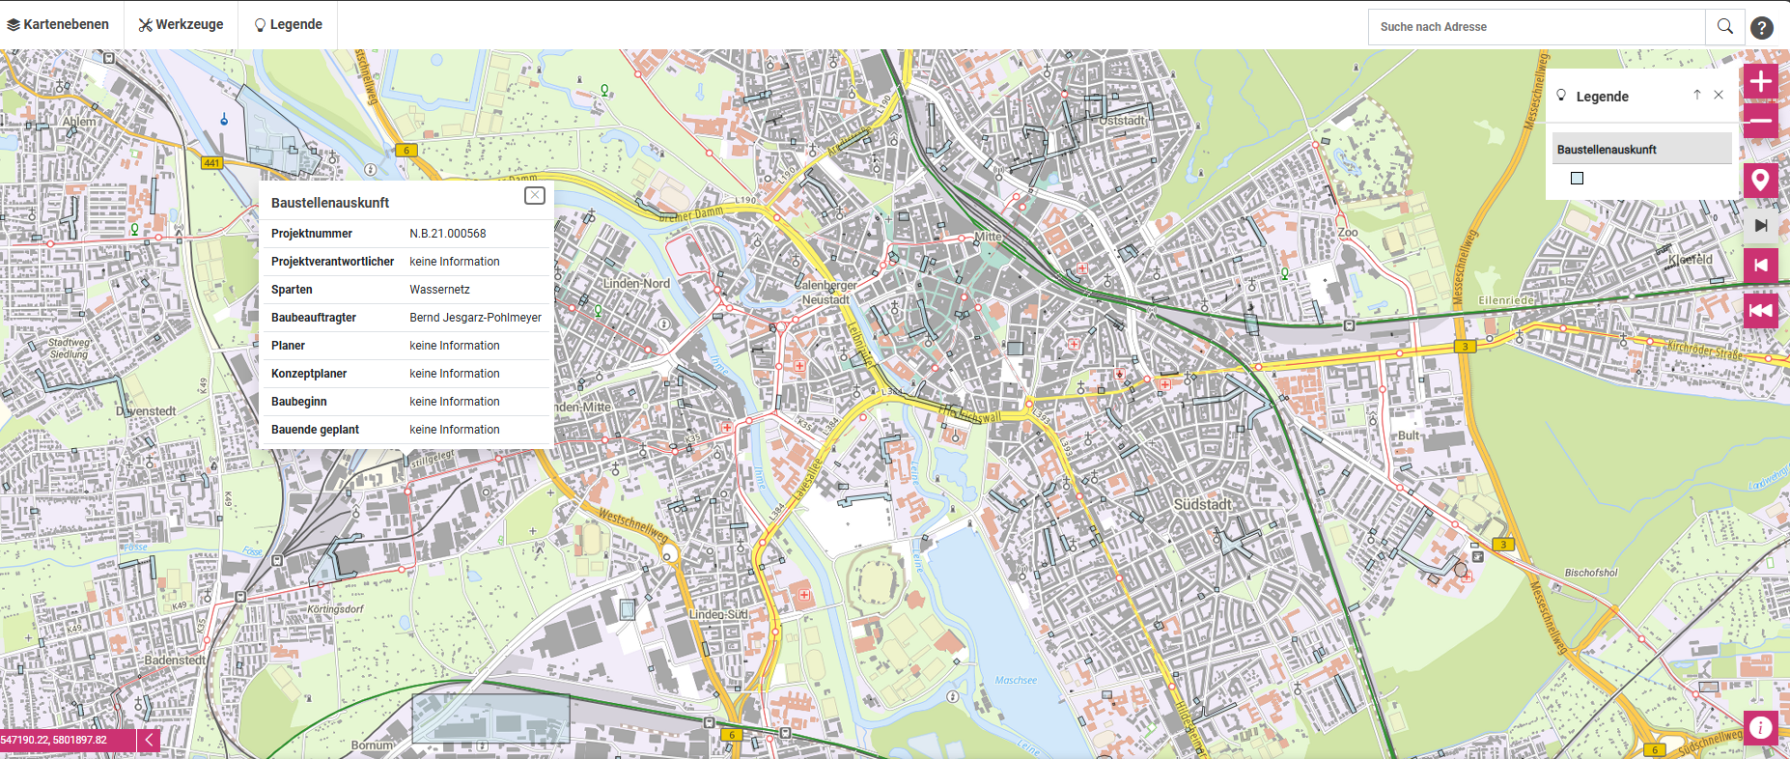Screen dimensions: 1790x759
Task: Open the Kartenebenen menu
Action: click(58, 24)
